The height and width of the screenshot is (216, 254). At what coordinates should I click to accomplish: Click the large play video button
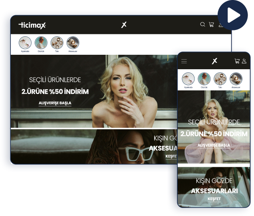click(x=233, y=15)
